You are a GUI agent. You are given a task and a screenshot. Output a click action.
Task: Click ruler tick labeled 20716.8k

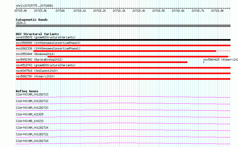point(217,11)
